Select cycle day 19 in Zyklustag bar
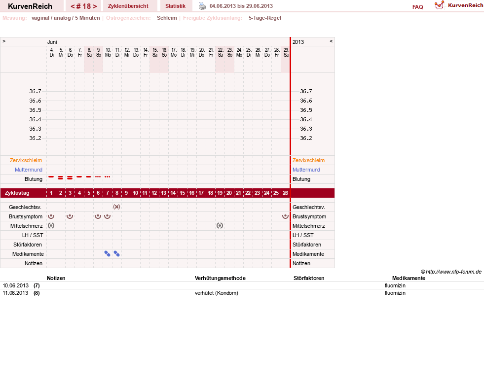The width and height of the screenshot is (484, 386). coord(220,193)
